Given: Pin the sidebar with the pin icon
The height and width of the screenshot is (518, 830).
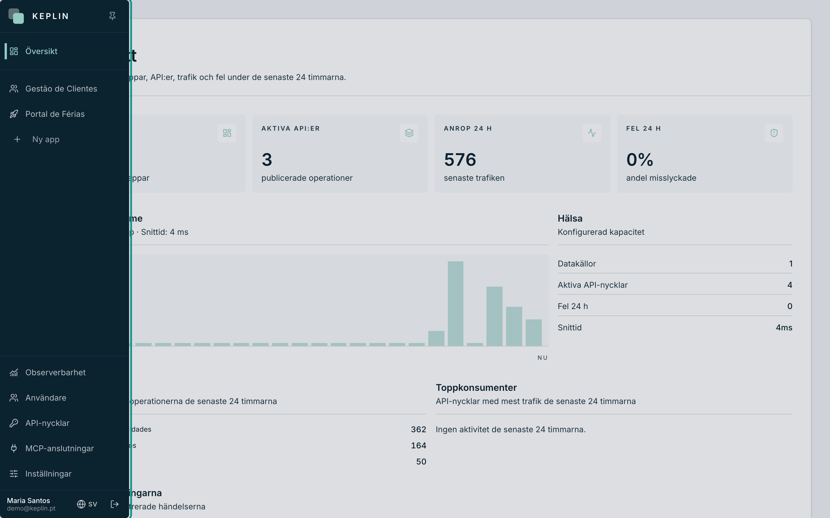Looking at the screenshot, I should click(x=112, y=16).
